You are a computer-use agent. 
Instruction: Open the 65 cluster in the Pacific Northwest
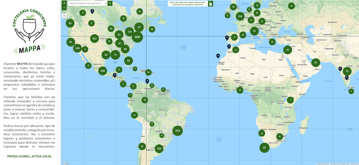(x=70, y=23)
